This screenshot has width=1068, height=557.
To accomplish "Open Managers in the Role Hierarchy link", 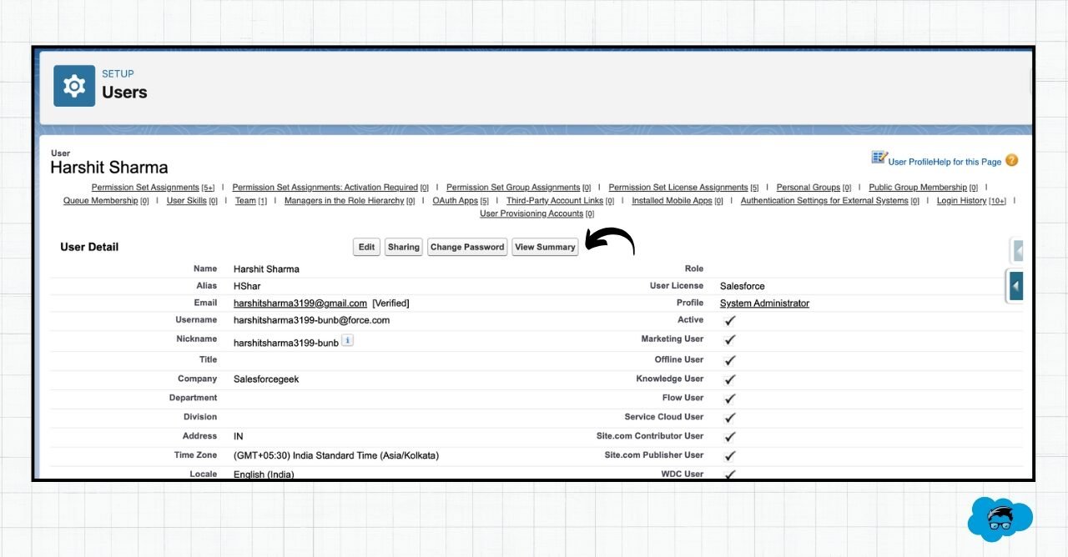I will (x=350, y=201).
